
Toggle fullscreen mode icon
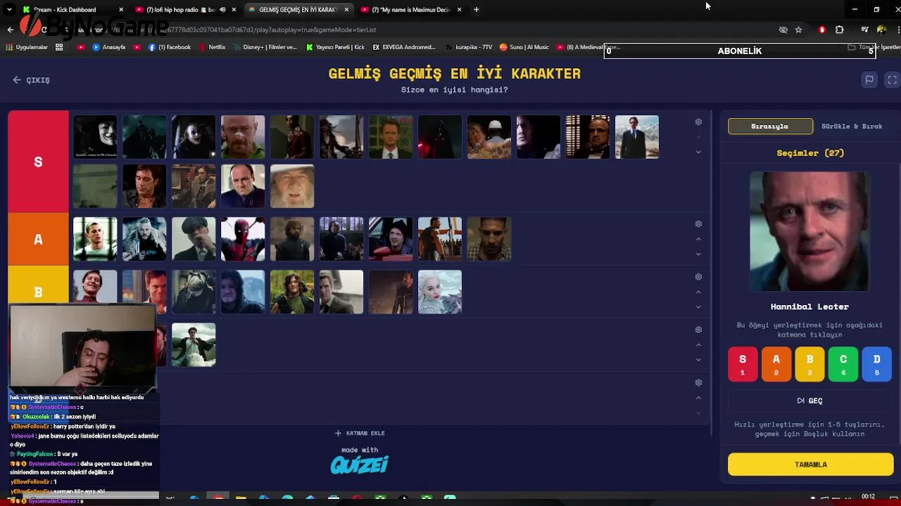tap(892, 80)
